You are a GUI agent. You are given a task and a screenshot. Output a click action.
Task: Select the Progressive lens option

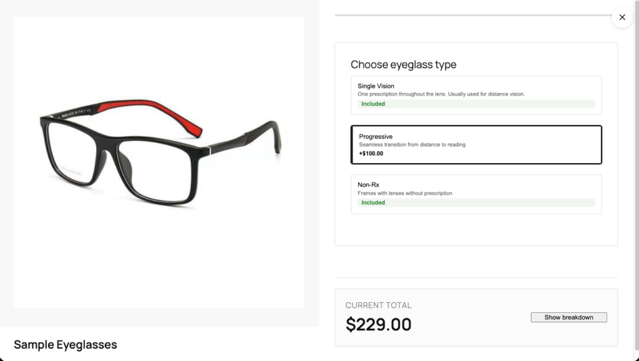pyautogui.click(x=476, y=144)
